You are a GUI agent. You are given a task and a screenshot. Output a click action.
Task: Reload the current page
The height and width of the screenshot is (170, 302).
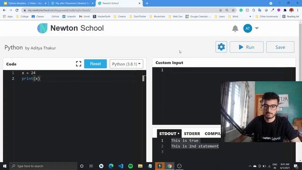click(17, 10)
